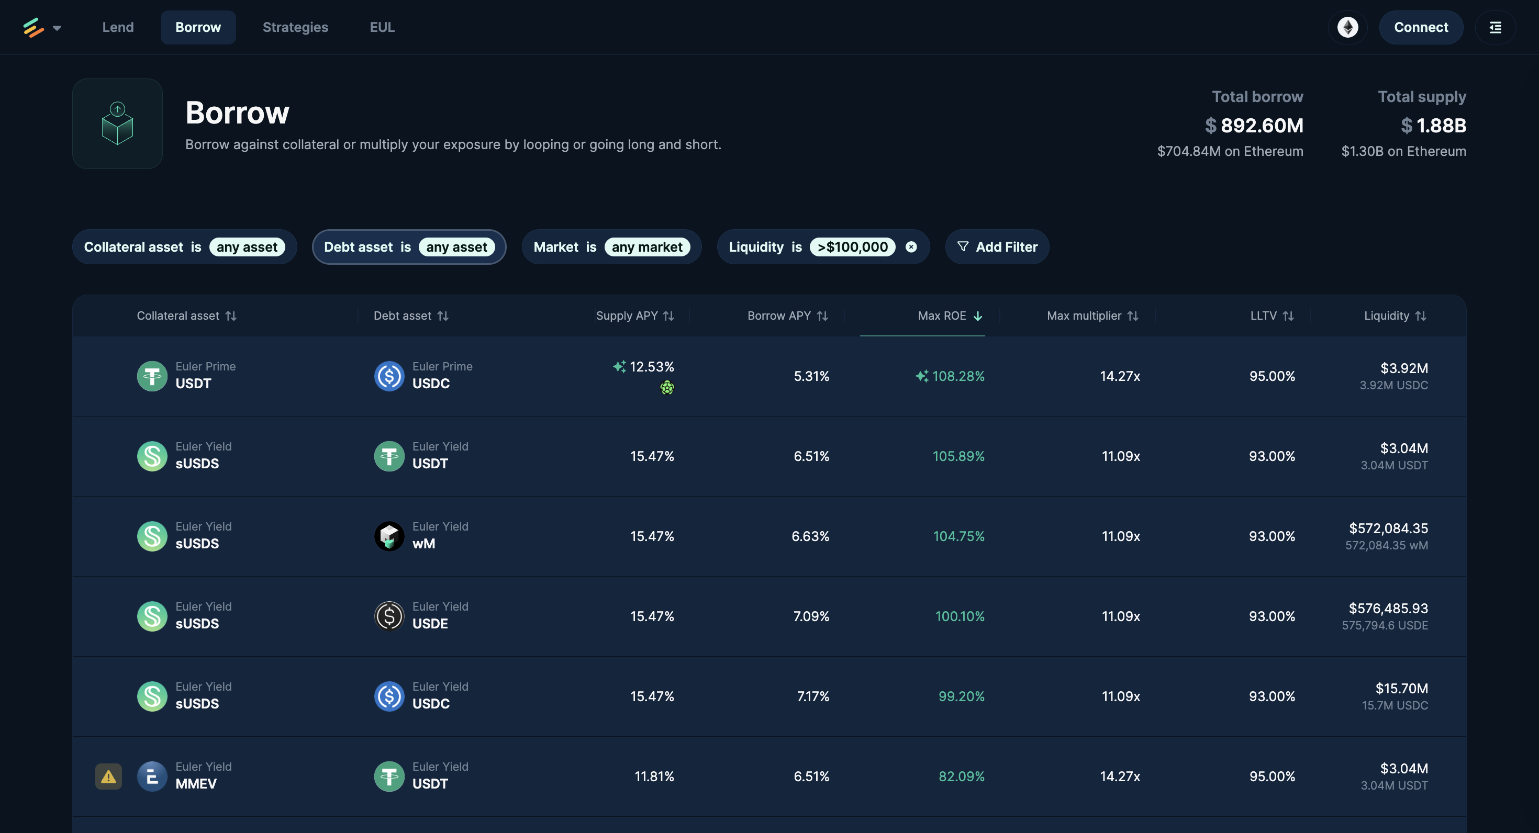Expand the dropdown arrow beside Euler logo

[x=57, y=28]
